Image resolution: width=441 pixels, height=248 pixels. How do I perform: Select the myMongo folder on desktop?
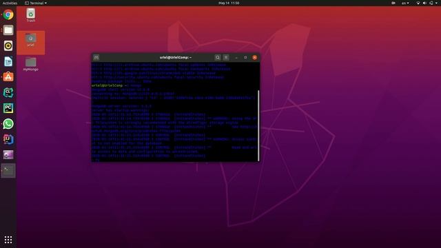point(30,64)
